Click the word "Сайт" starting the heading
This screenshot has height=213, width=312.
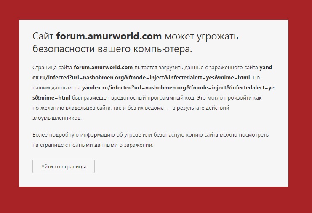pyautogui.click(x=43, y=36)
